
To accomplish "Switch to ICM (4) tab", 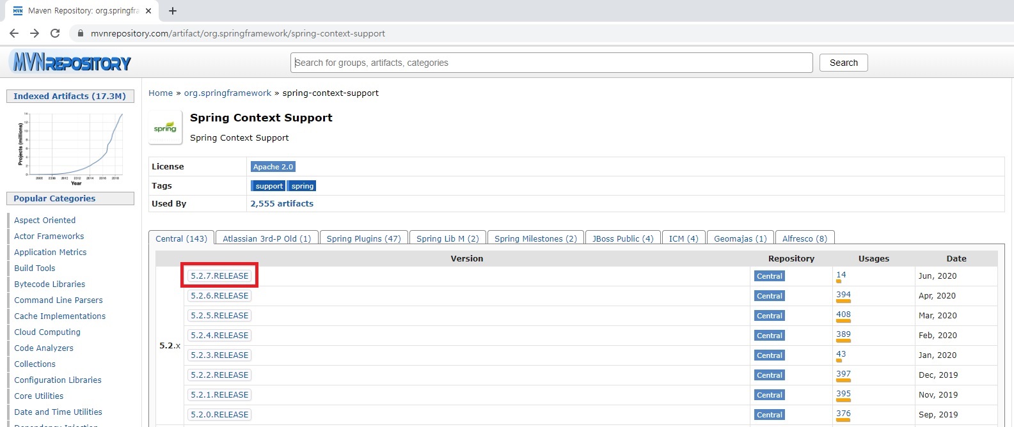I will [683, 238].
